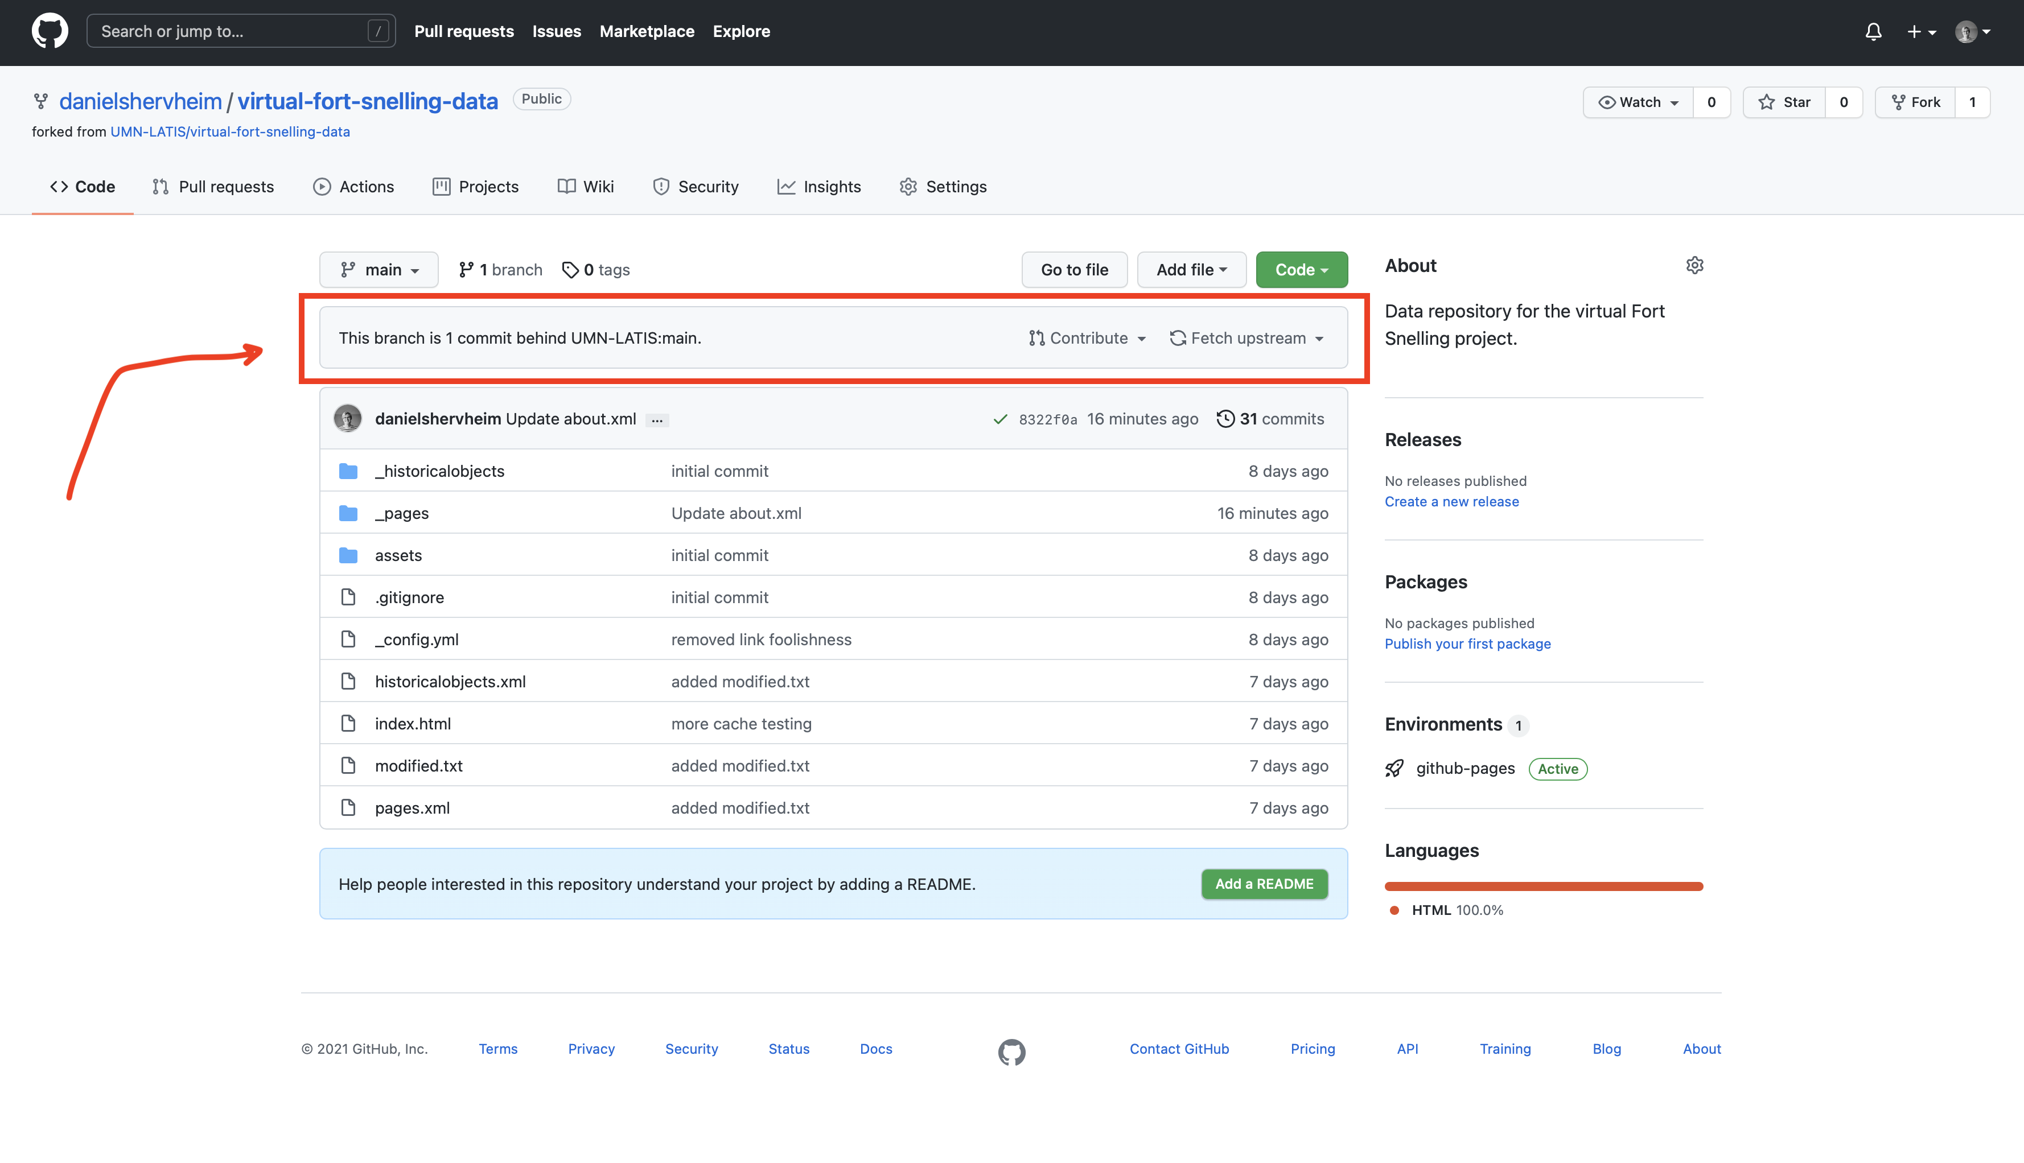Image resolution: width=2024 pixels, height=1163 pixels.
Task: Open the Security tab
Action: tap(695, 187)
